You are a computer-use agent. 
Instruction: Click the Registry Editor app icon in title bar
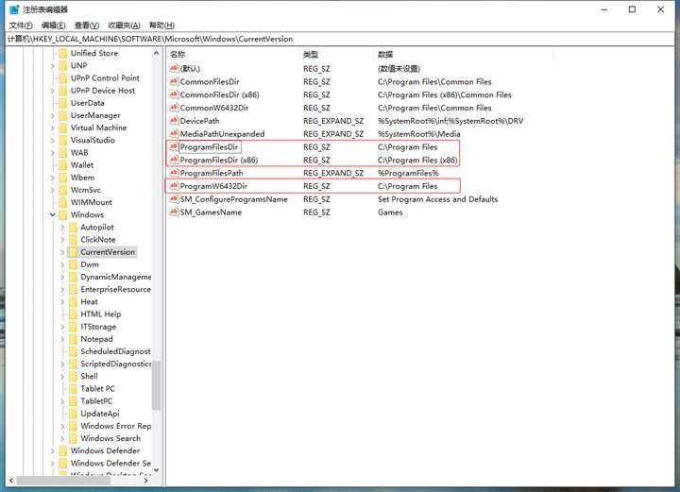(x=14, y=9)
